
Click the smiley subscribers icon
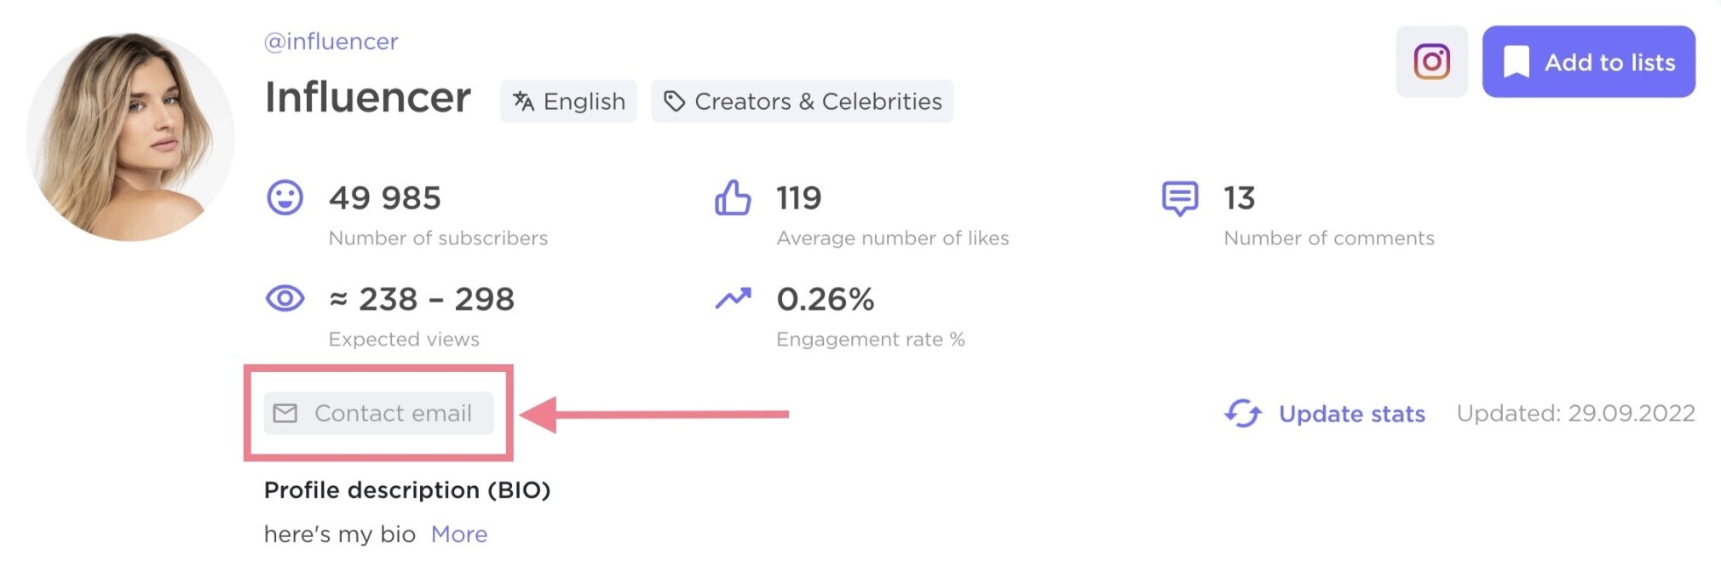(285, 197)
